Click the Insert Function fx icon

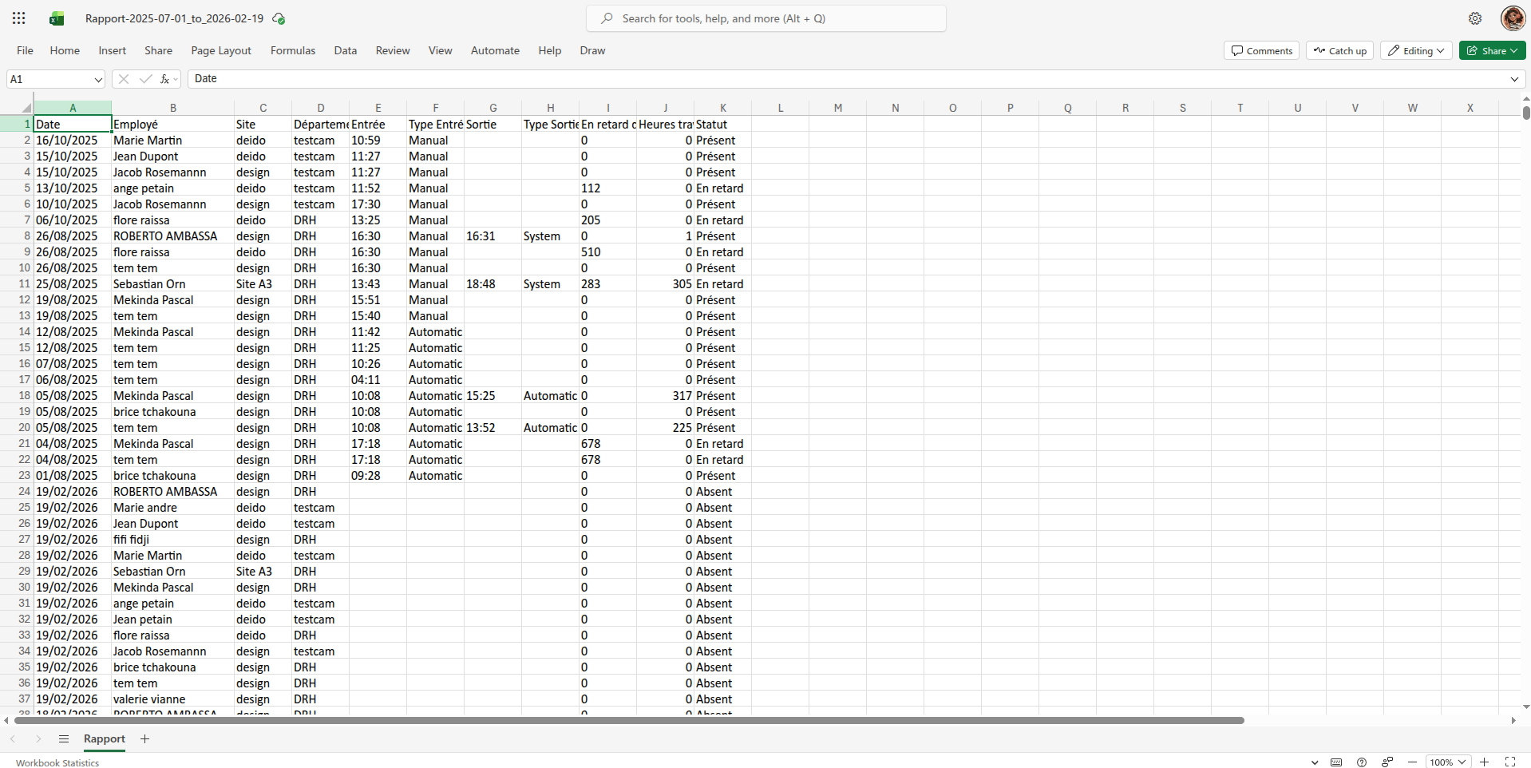[164, 79]
